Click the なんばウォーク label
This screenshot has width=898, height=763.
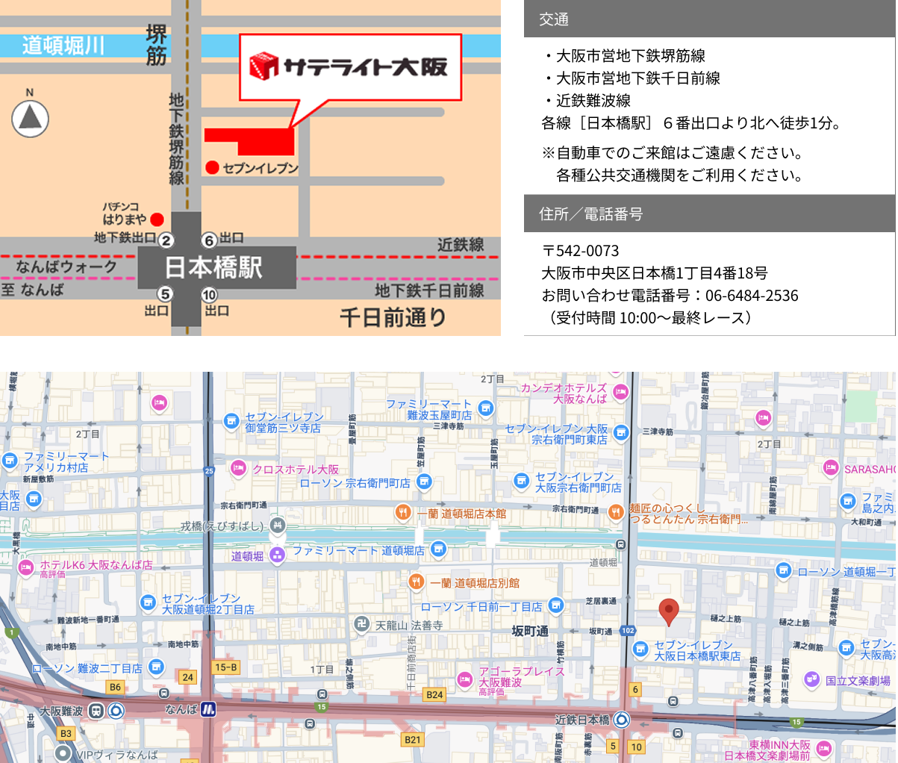pos(66,267)
